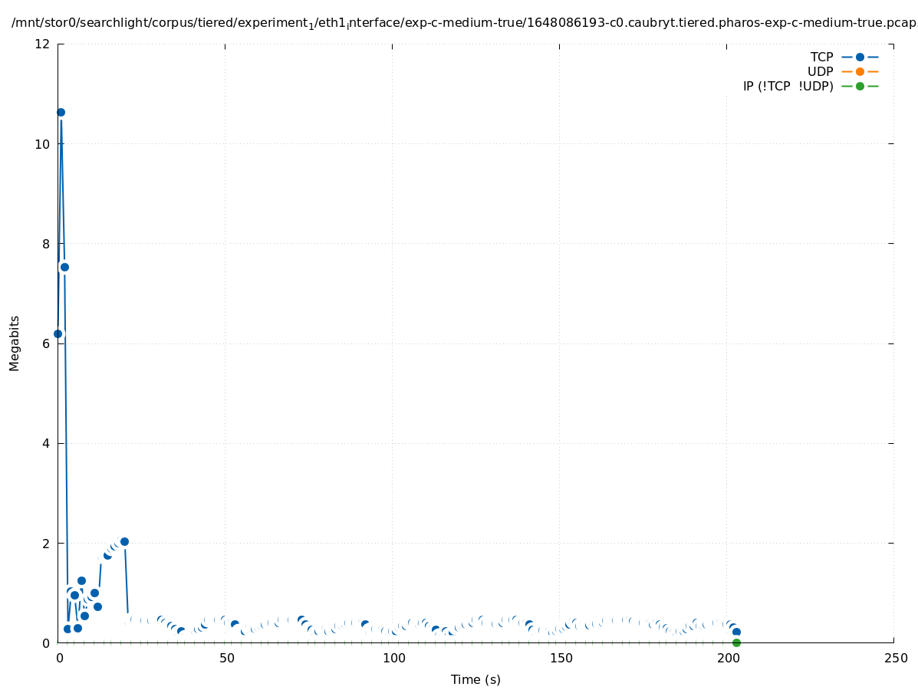The height and width of the screenshot is (690, 918).
Task: Click the 250 tick on time axis
Action: [x=894, y=659]
